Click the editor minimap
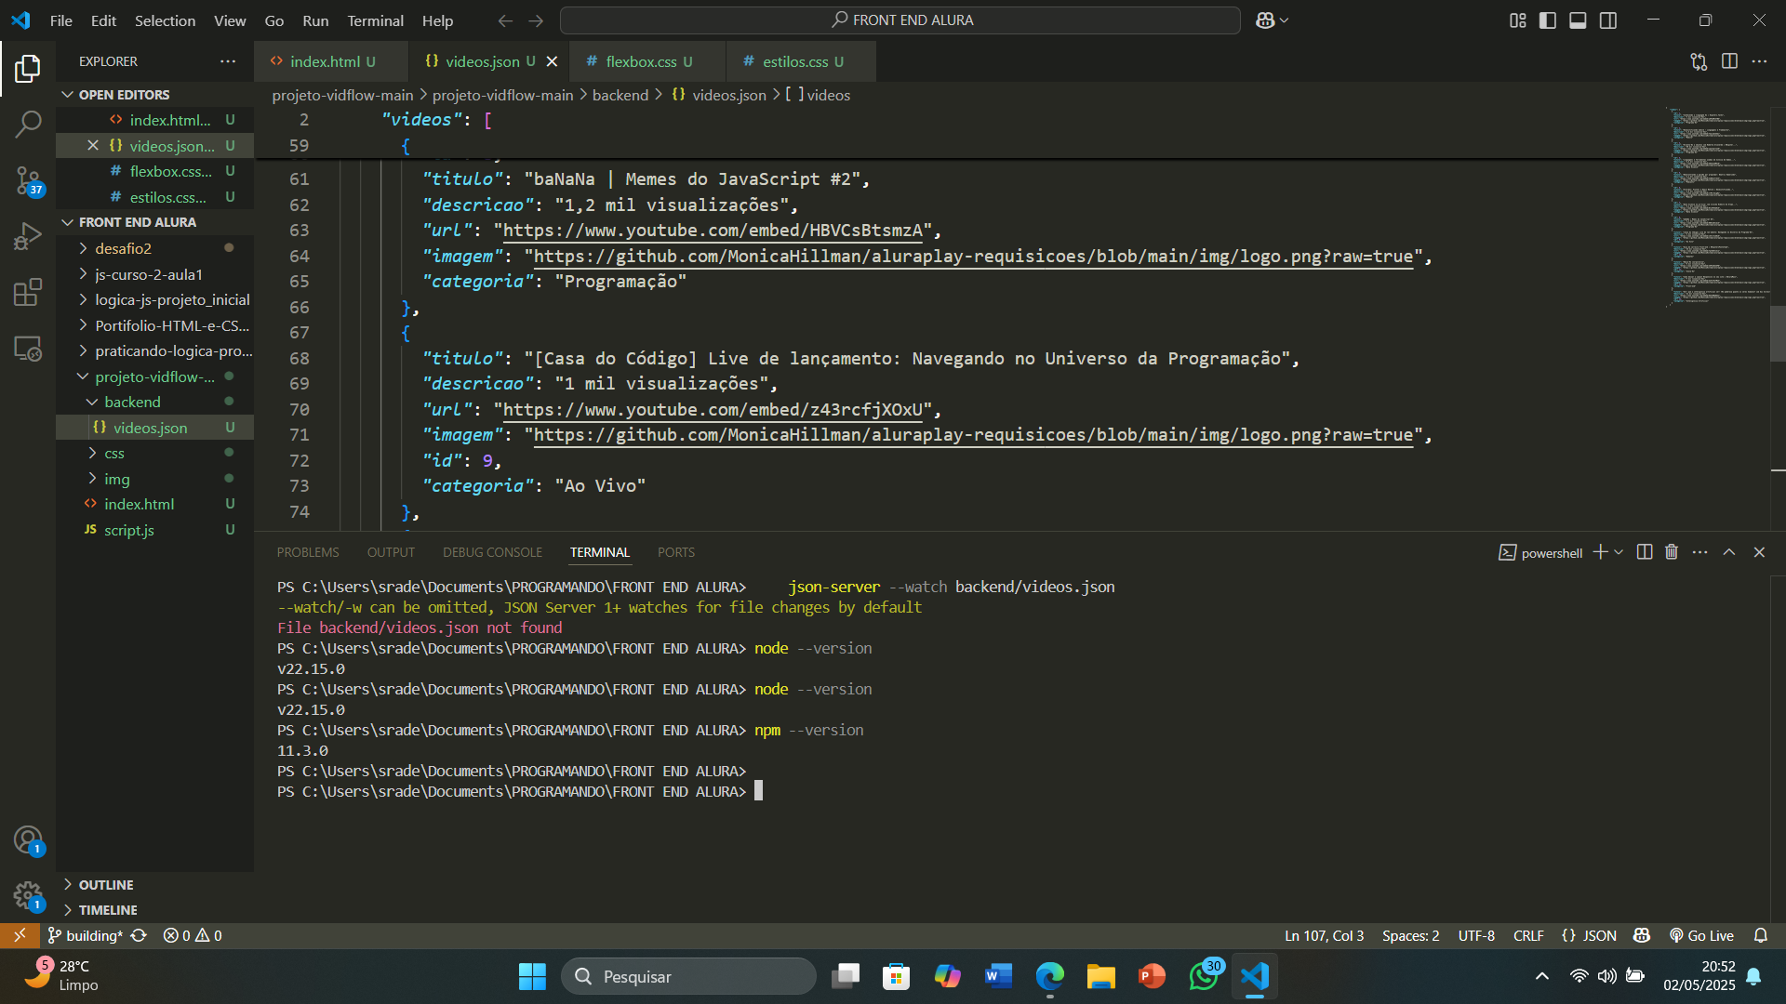The width and height of the screenshot is (1786, 1004). [1717, 208]
